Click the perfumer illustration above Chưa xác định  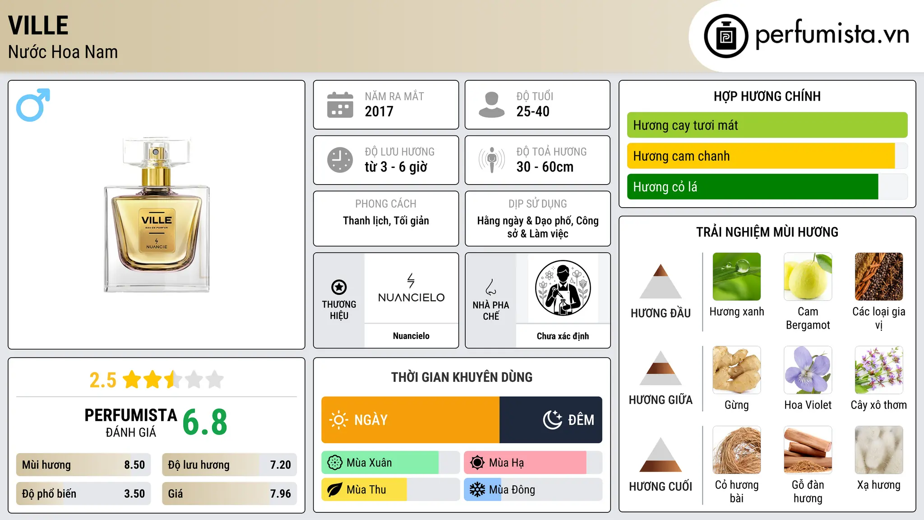563,288
